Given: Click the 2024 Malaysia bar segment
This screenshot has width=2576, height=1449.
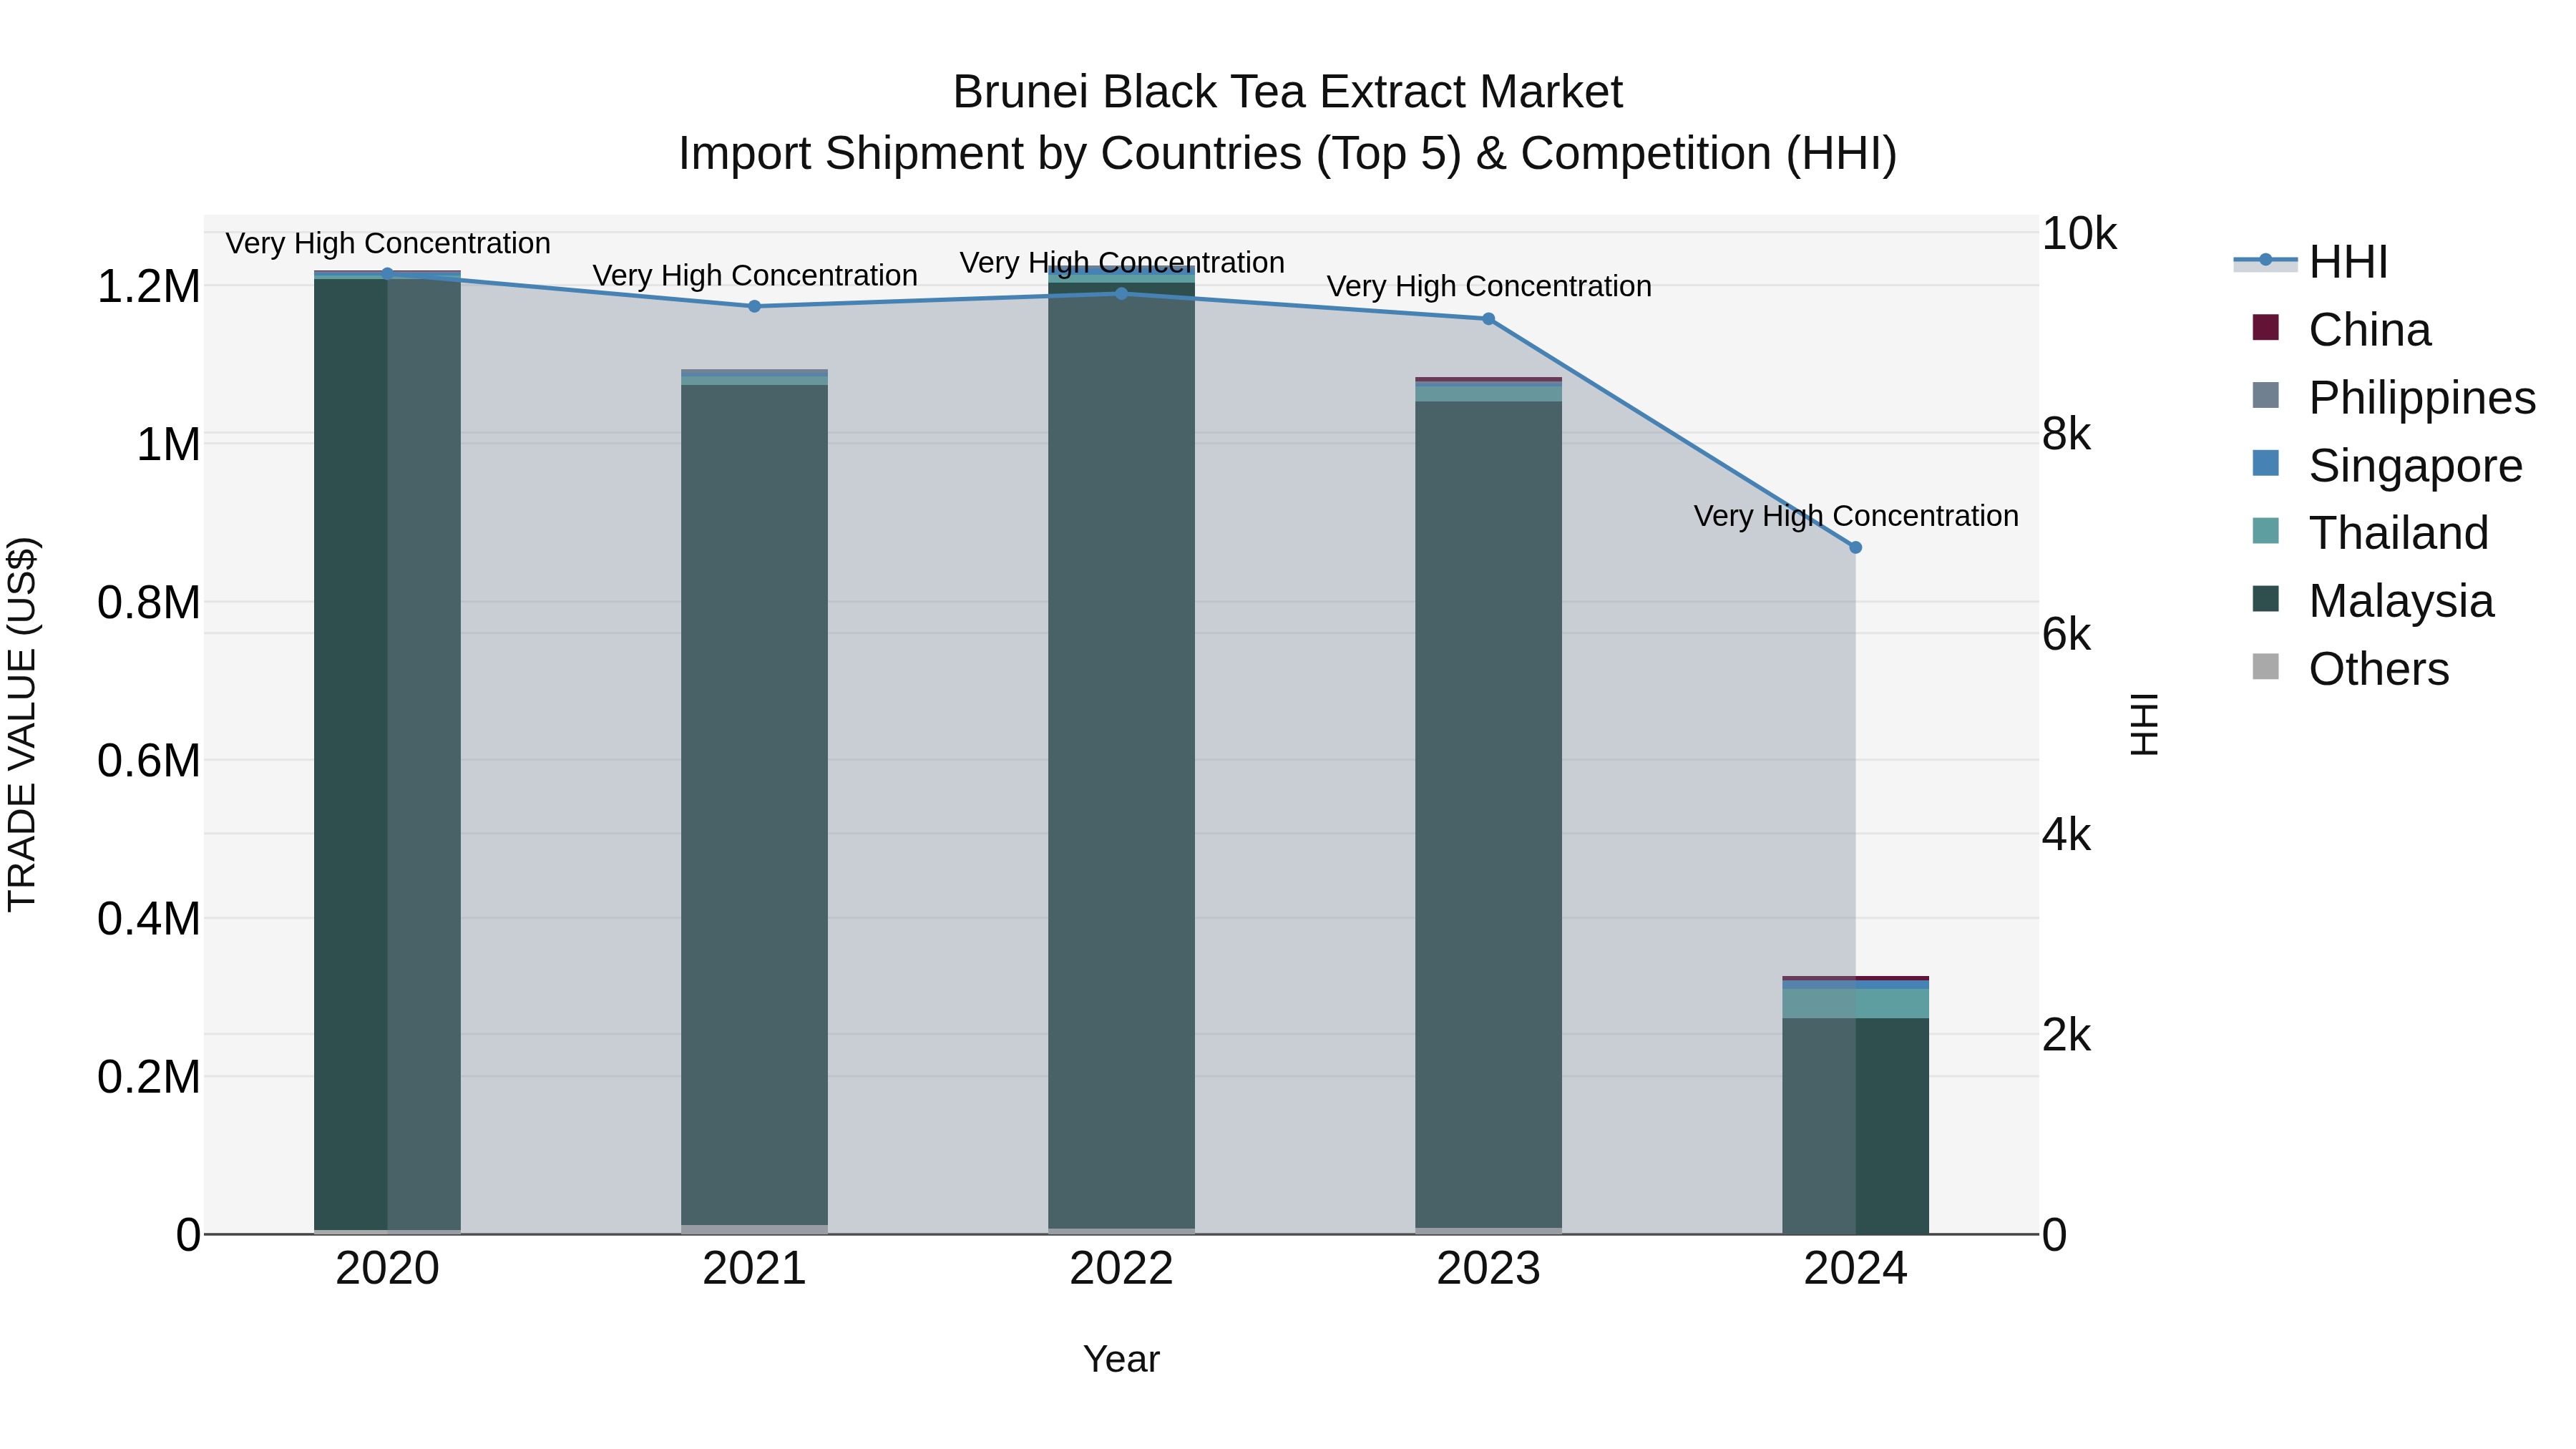Looking at the screenshot, I should click(x=1855, y=1126).
